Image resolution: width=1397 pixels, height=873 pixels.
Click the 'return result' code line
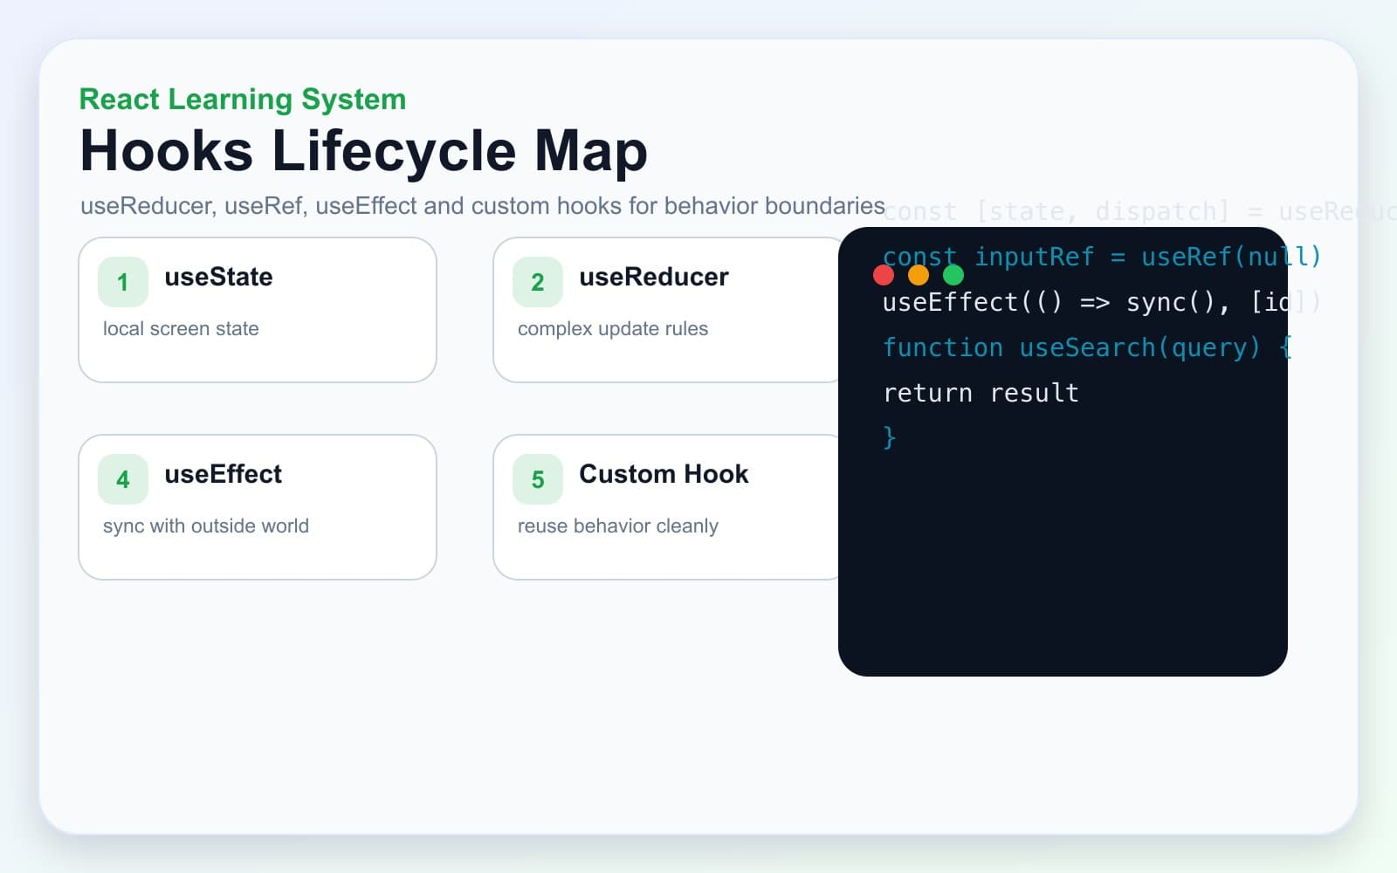(x=981, y=393)
